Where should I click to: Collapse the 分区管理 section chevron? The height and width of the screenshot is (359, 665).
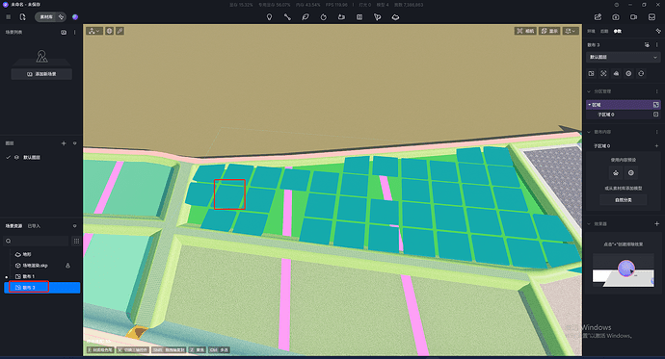click(589, 91)
